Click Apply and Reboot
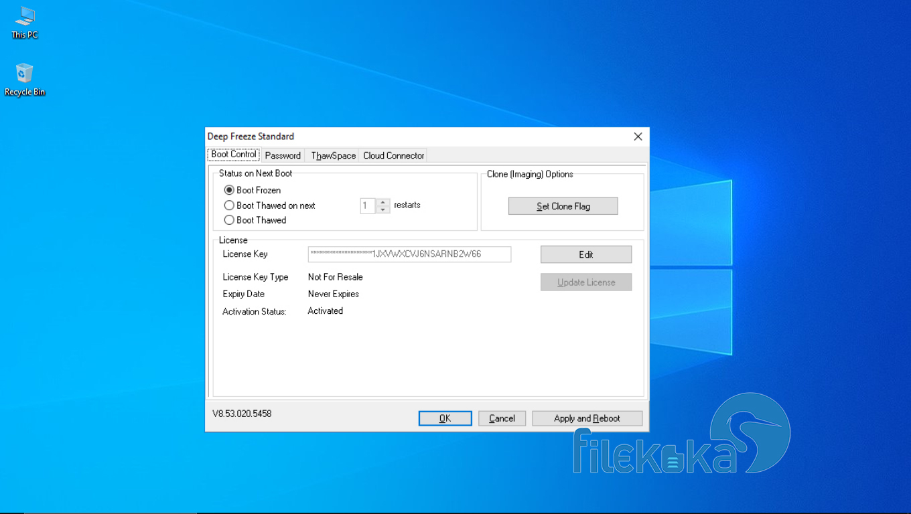Screen dimensions: 911x514 coord(587,418)
